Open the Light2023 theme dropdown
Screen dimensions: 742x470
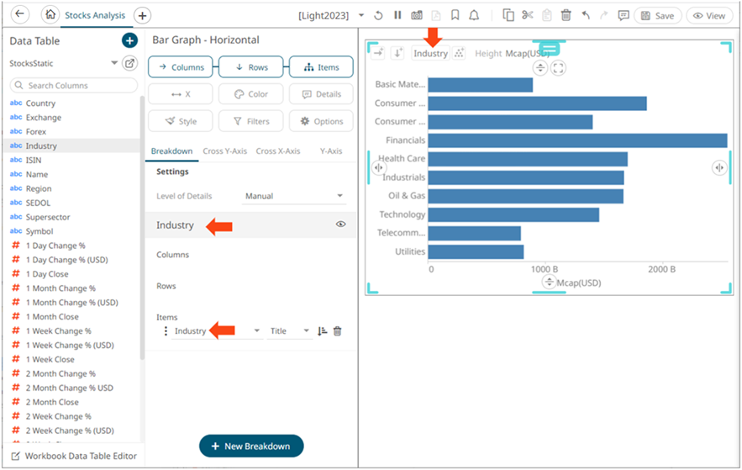click(360, 15)
